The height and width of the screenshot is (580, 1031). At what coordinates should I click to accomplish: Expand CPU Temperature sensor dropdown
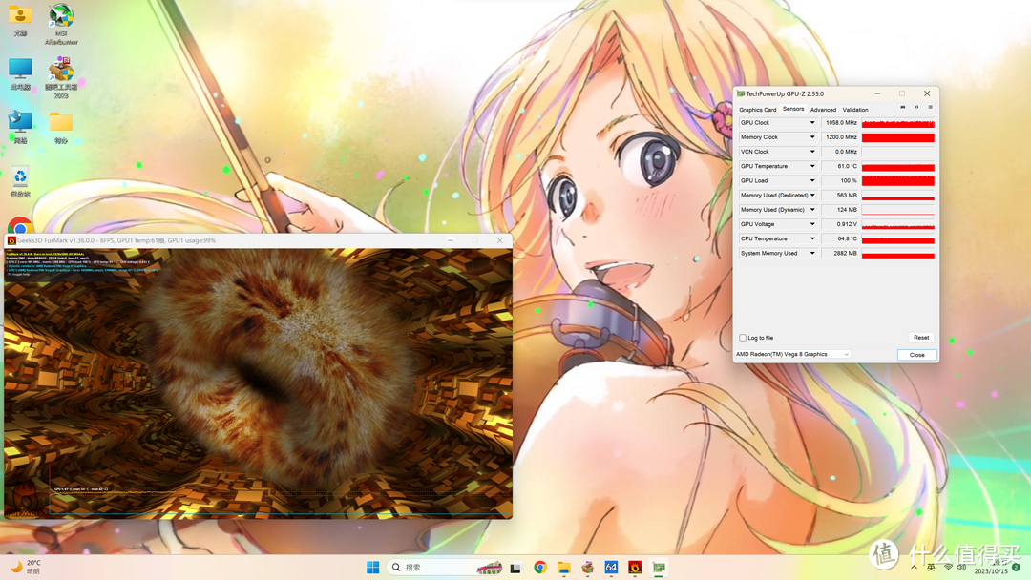[x=812, y=238]
